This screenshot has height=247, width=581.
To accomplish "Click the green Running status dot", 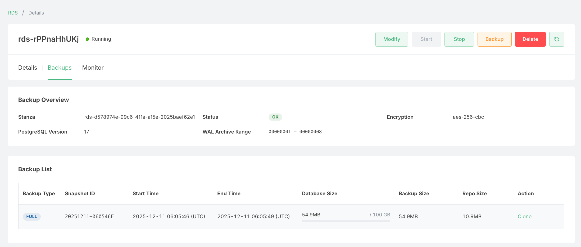I will 87,39.
